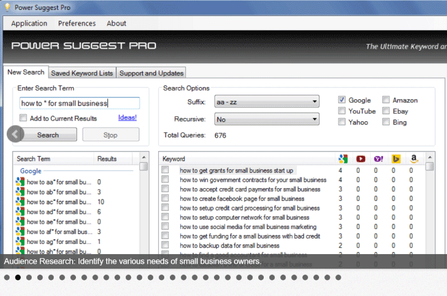Open the Application menu
This screenshot has height=296, width=447.
tap(29, 23)
